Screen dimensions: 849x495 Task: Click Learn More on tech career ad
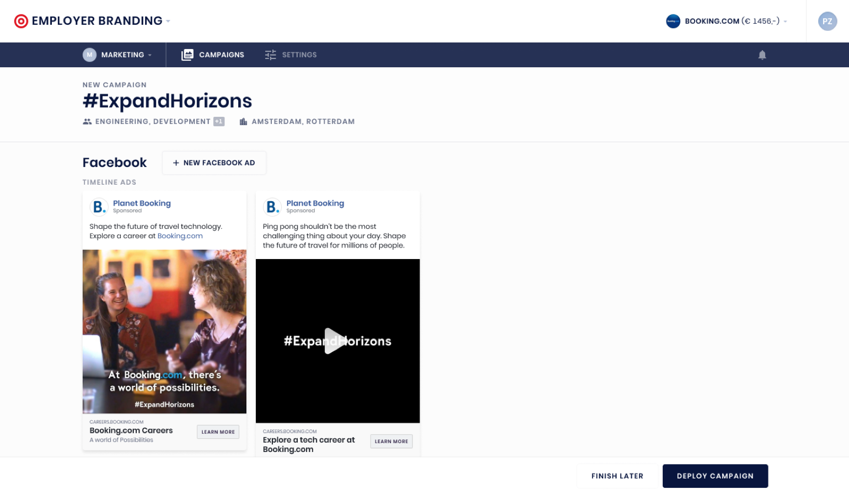[391, 441]
